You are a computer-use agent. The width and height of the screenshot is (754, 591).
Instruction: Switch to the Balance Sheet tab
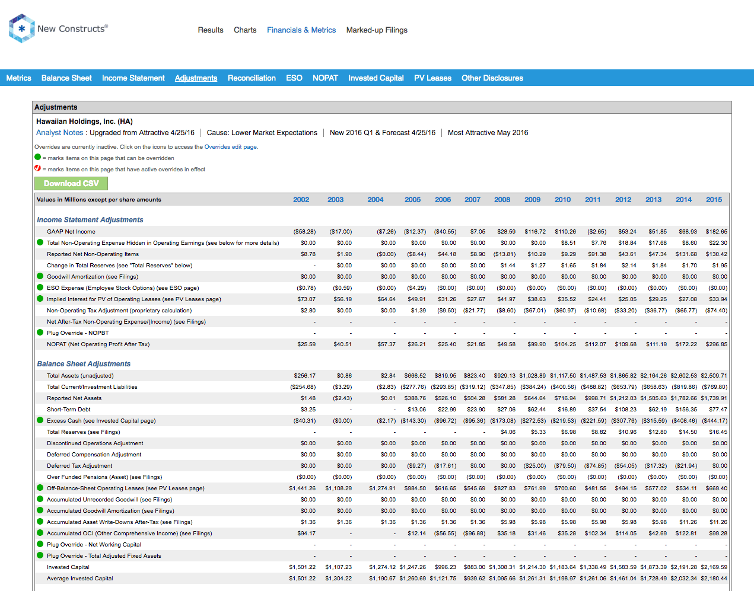point(66,78)
